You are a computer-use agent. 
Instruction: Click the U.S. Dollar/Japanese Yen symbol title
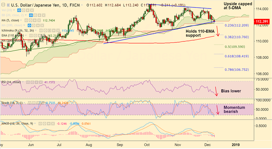(35, 5)
